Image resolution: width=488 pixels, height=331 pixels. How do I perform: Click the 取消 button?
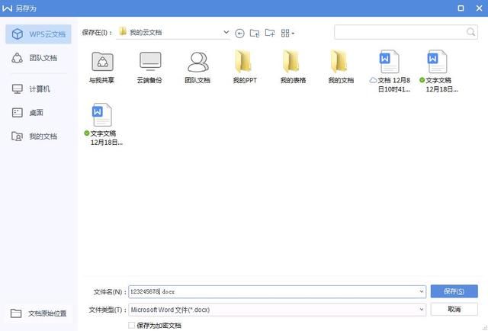tap(454, 309)
